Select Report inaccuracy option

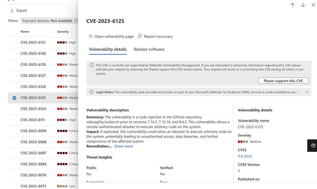(158, 36)
